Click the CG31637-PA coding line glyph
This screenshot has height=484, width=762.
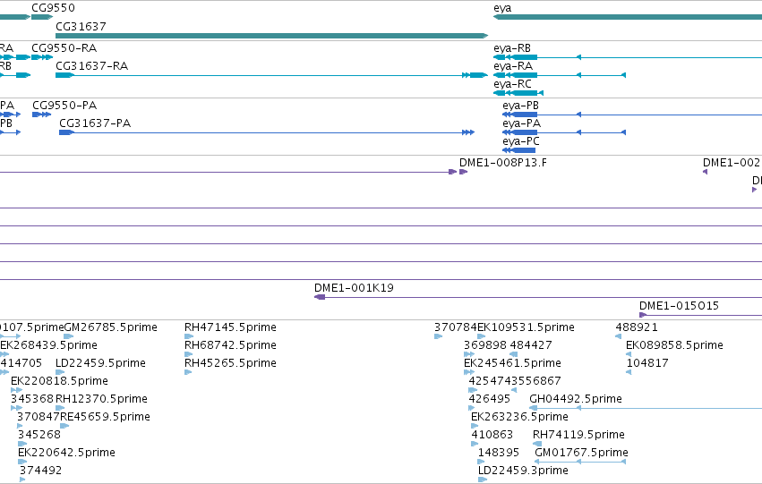(x=267, y=132)
